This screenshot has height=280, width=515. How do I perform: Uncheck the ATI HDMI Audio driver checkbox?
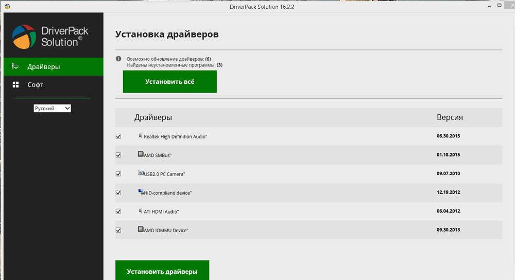pyautogui.click(x=118, y=212)
